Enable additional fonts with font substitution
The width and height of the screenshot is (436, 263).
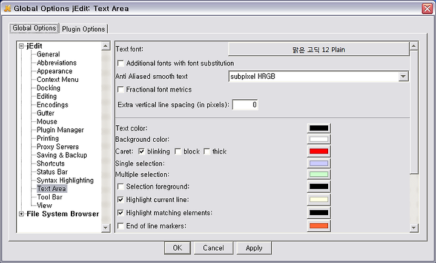[121, 64]
